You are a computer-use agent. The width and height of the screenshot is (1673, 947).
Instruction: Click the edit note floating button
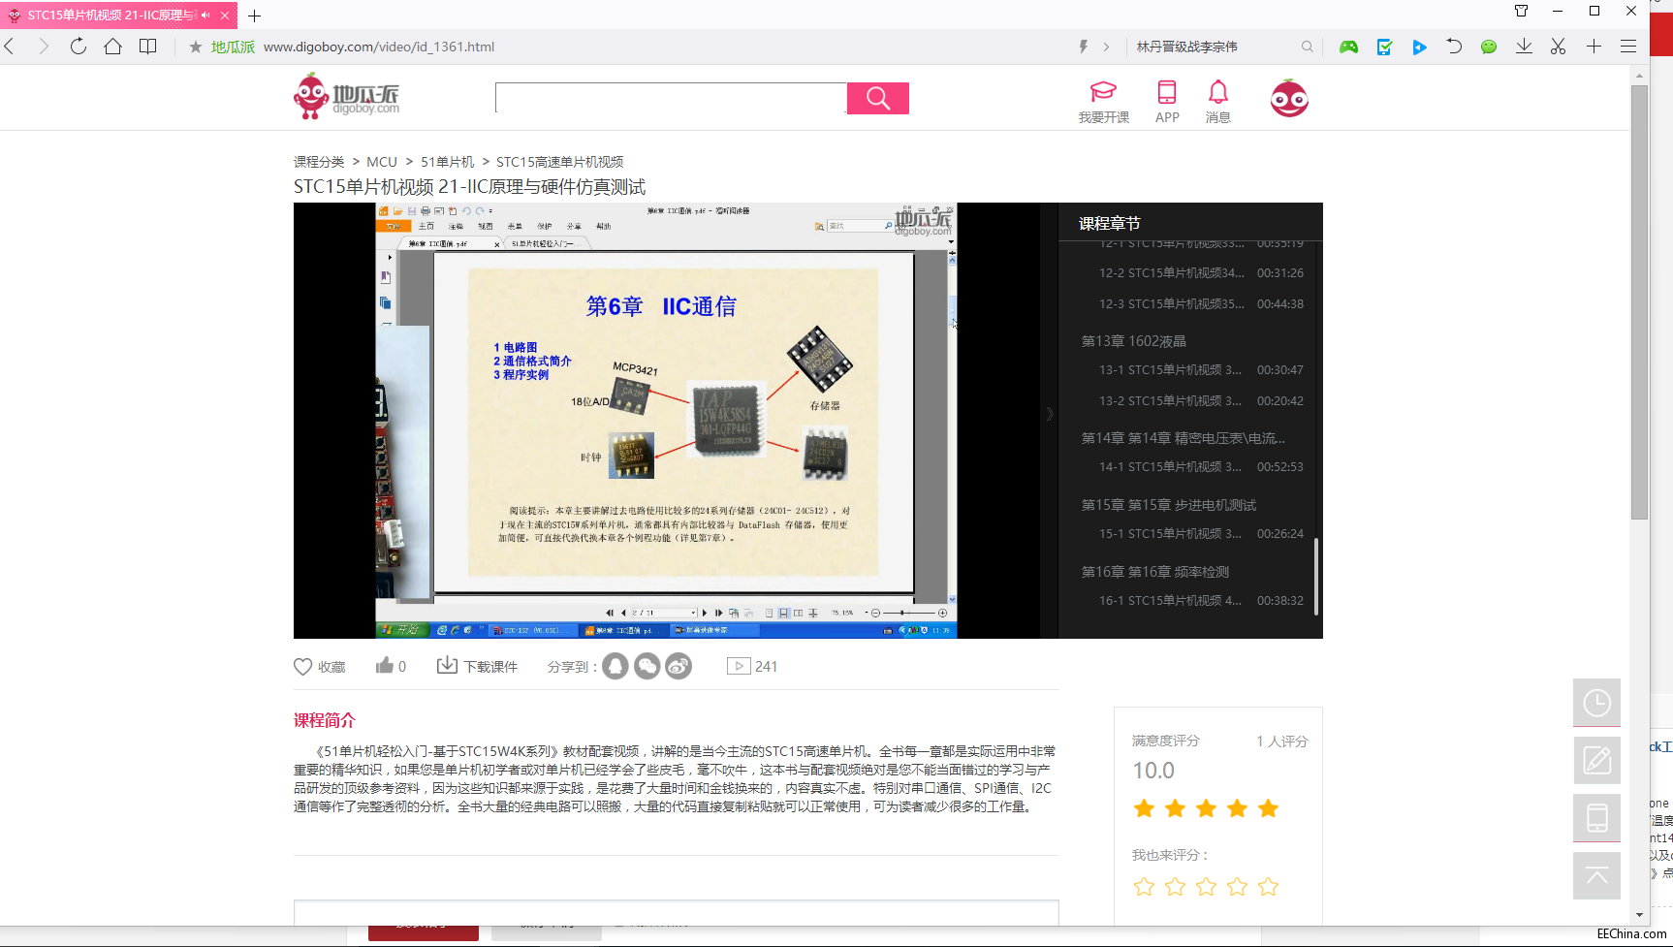pos(1596,760)
